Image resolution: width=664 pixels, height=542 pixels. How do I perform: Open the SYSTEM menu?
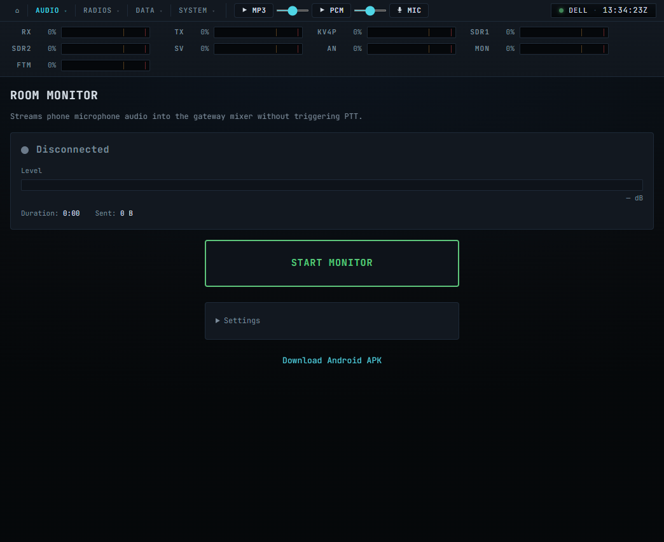[197, 11]
